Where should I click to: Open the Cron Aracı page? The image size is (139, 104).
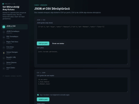(x=14, y=48)
